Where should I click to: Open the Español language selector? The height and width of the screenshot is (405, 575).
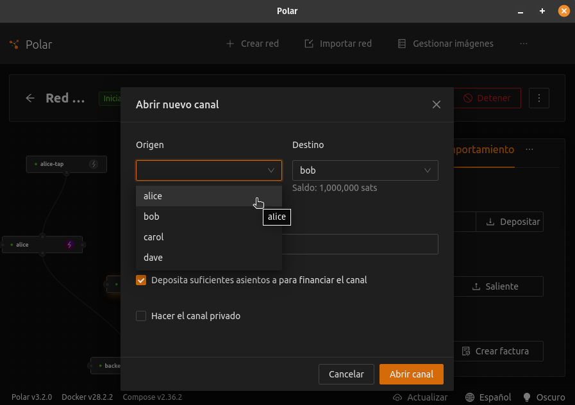(x=488, y=397)
